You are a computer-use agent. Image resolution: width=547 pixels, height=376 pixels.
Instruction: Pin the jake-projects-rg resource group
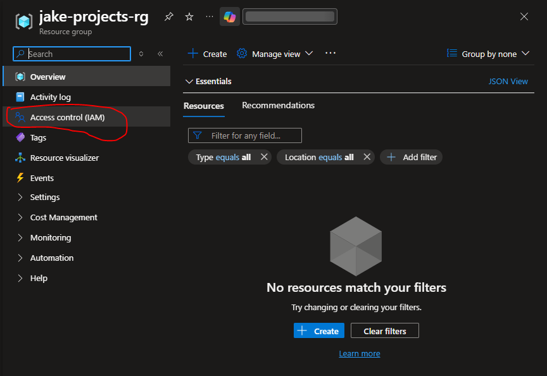(x=169, y=16)
